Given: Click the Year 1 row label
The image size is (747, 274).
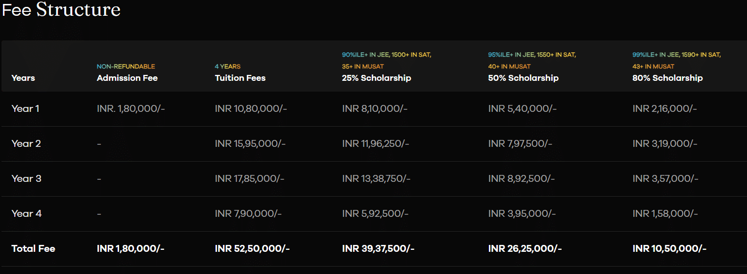Looking at the screenshot, I should point(25,108).
